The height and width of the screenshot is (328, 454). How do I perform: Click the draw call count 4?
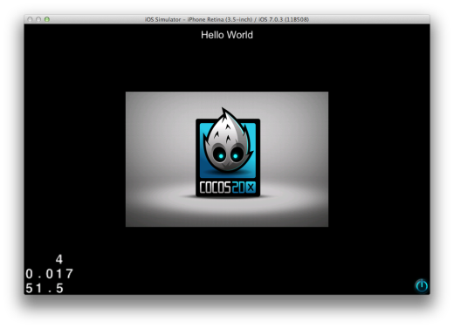tap(59, 259)
